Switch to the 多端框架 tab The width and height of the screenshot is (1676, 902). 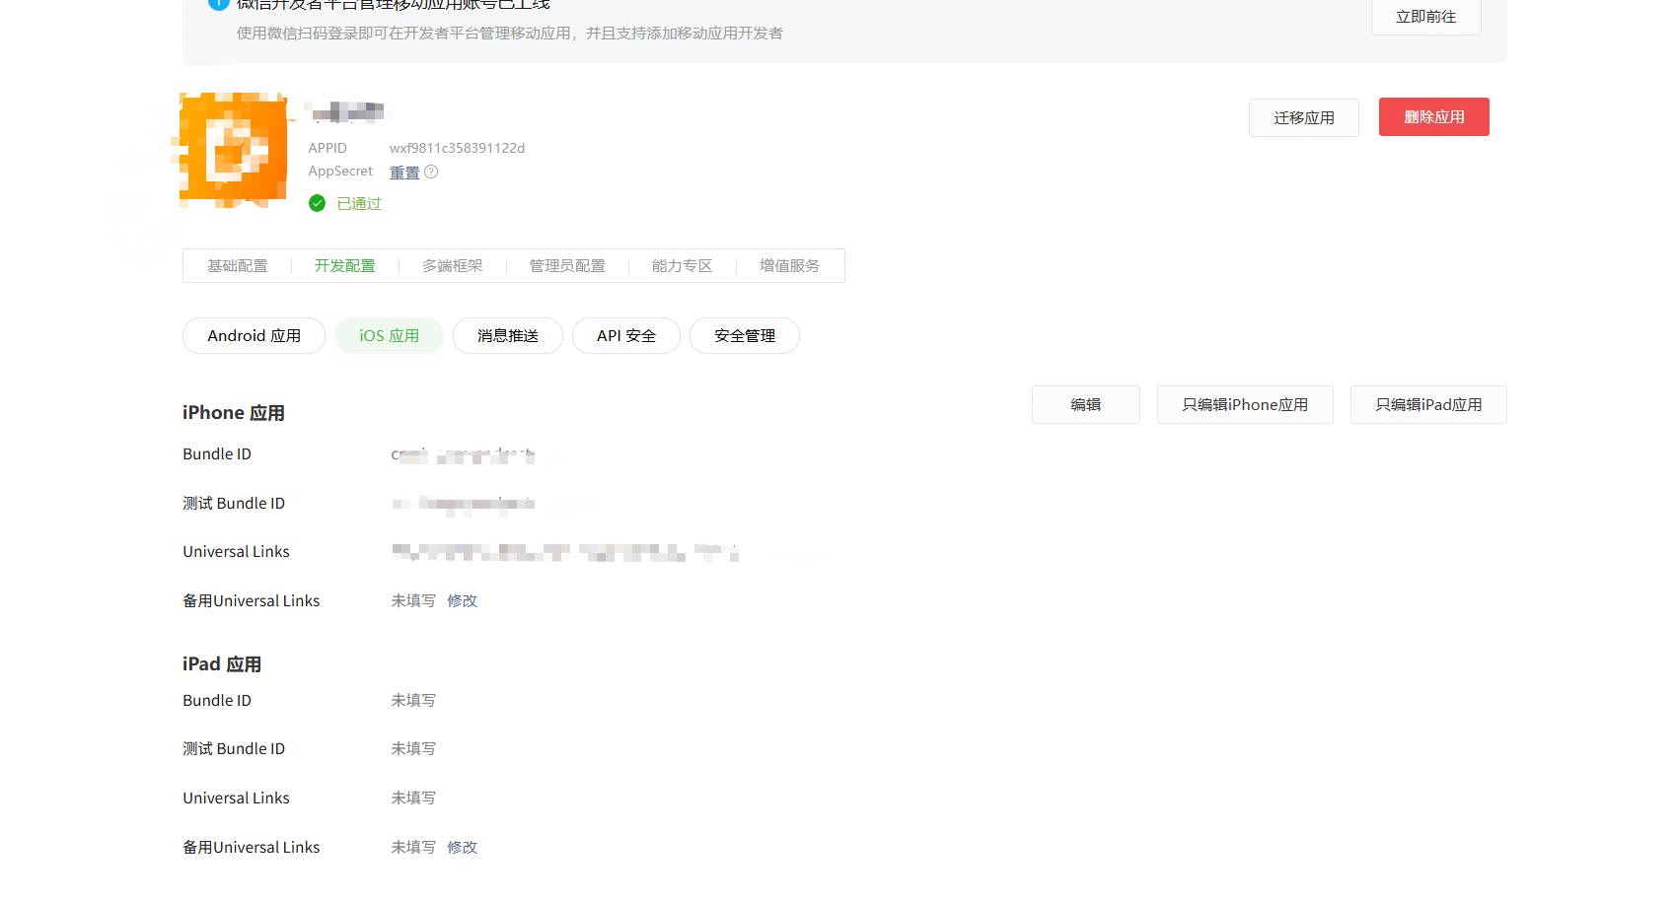click(453, 266)
